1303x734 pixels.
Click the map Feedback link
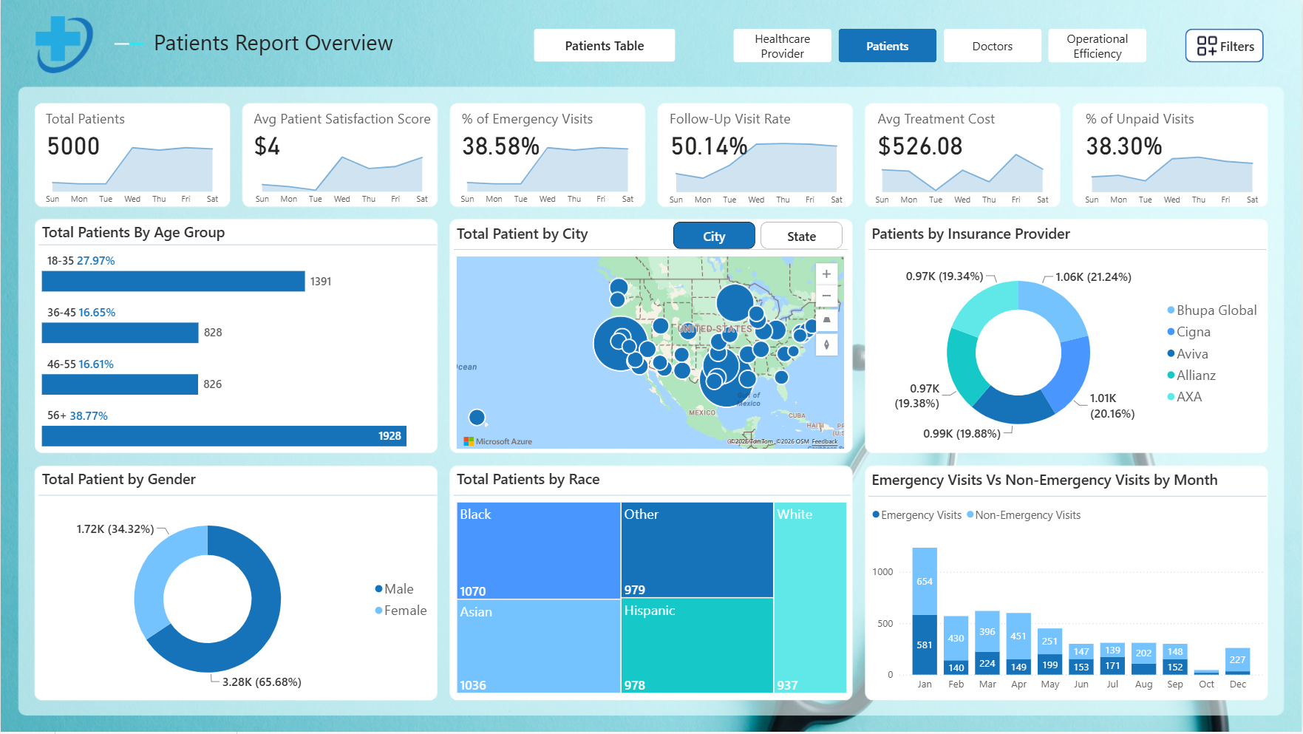tap(825, 441)
